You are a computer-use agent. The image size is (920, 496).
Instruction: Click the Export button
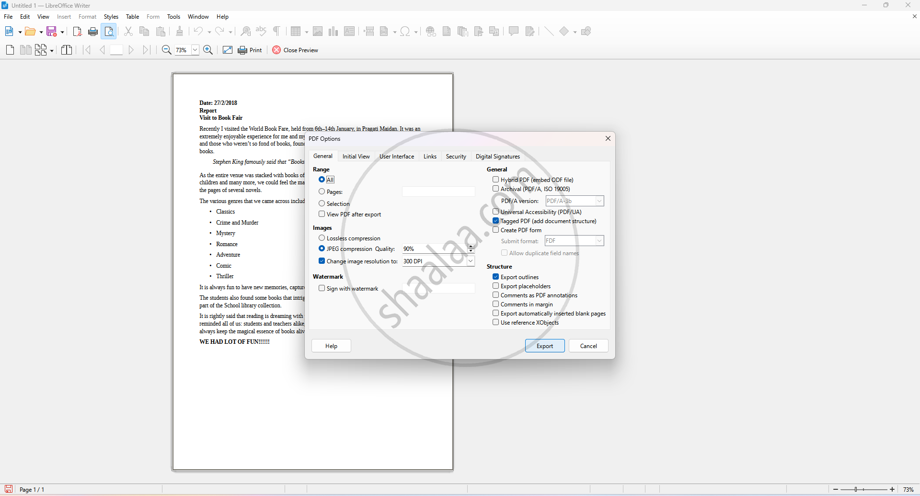click(x=544, y=346)
